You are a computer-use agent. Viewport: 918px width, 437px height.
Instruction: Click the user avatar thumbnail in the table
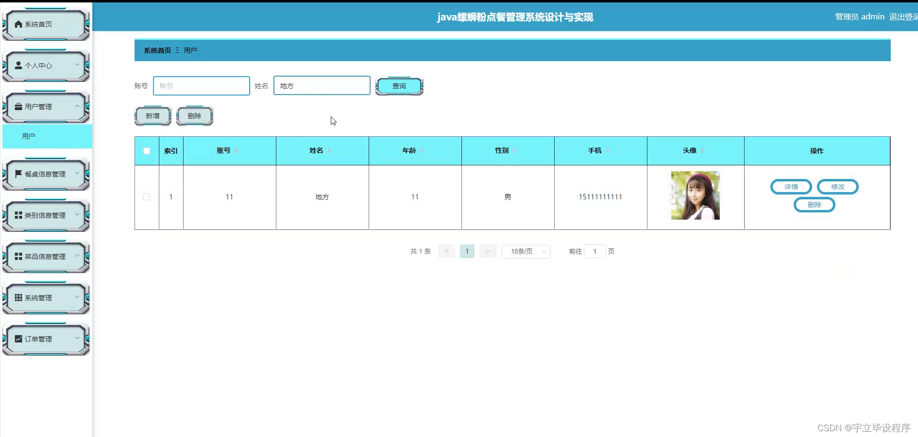tap(695, 195)
